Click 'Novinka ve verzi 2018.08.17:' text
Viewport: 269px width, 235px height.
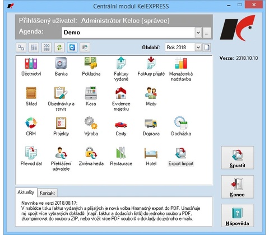[x=49, y=203]
